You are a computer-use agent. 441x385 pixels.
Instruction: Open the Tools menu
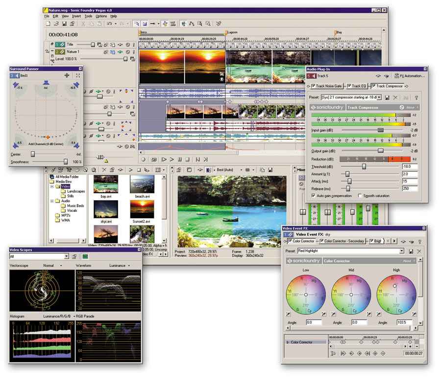pos(88,16)
